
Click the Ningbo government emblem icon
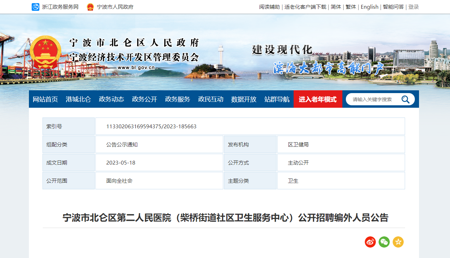pyautogui.click(x=90, y=7)
